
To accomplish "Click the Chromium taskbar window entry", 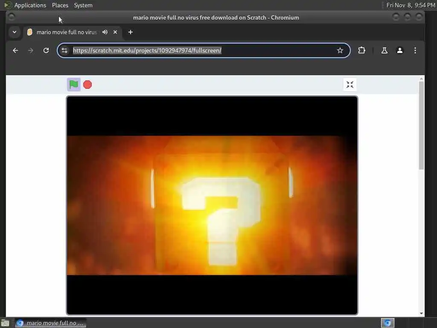I will (x=51, y=323).
